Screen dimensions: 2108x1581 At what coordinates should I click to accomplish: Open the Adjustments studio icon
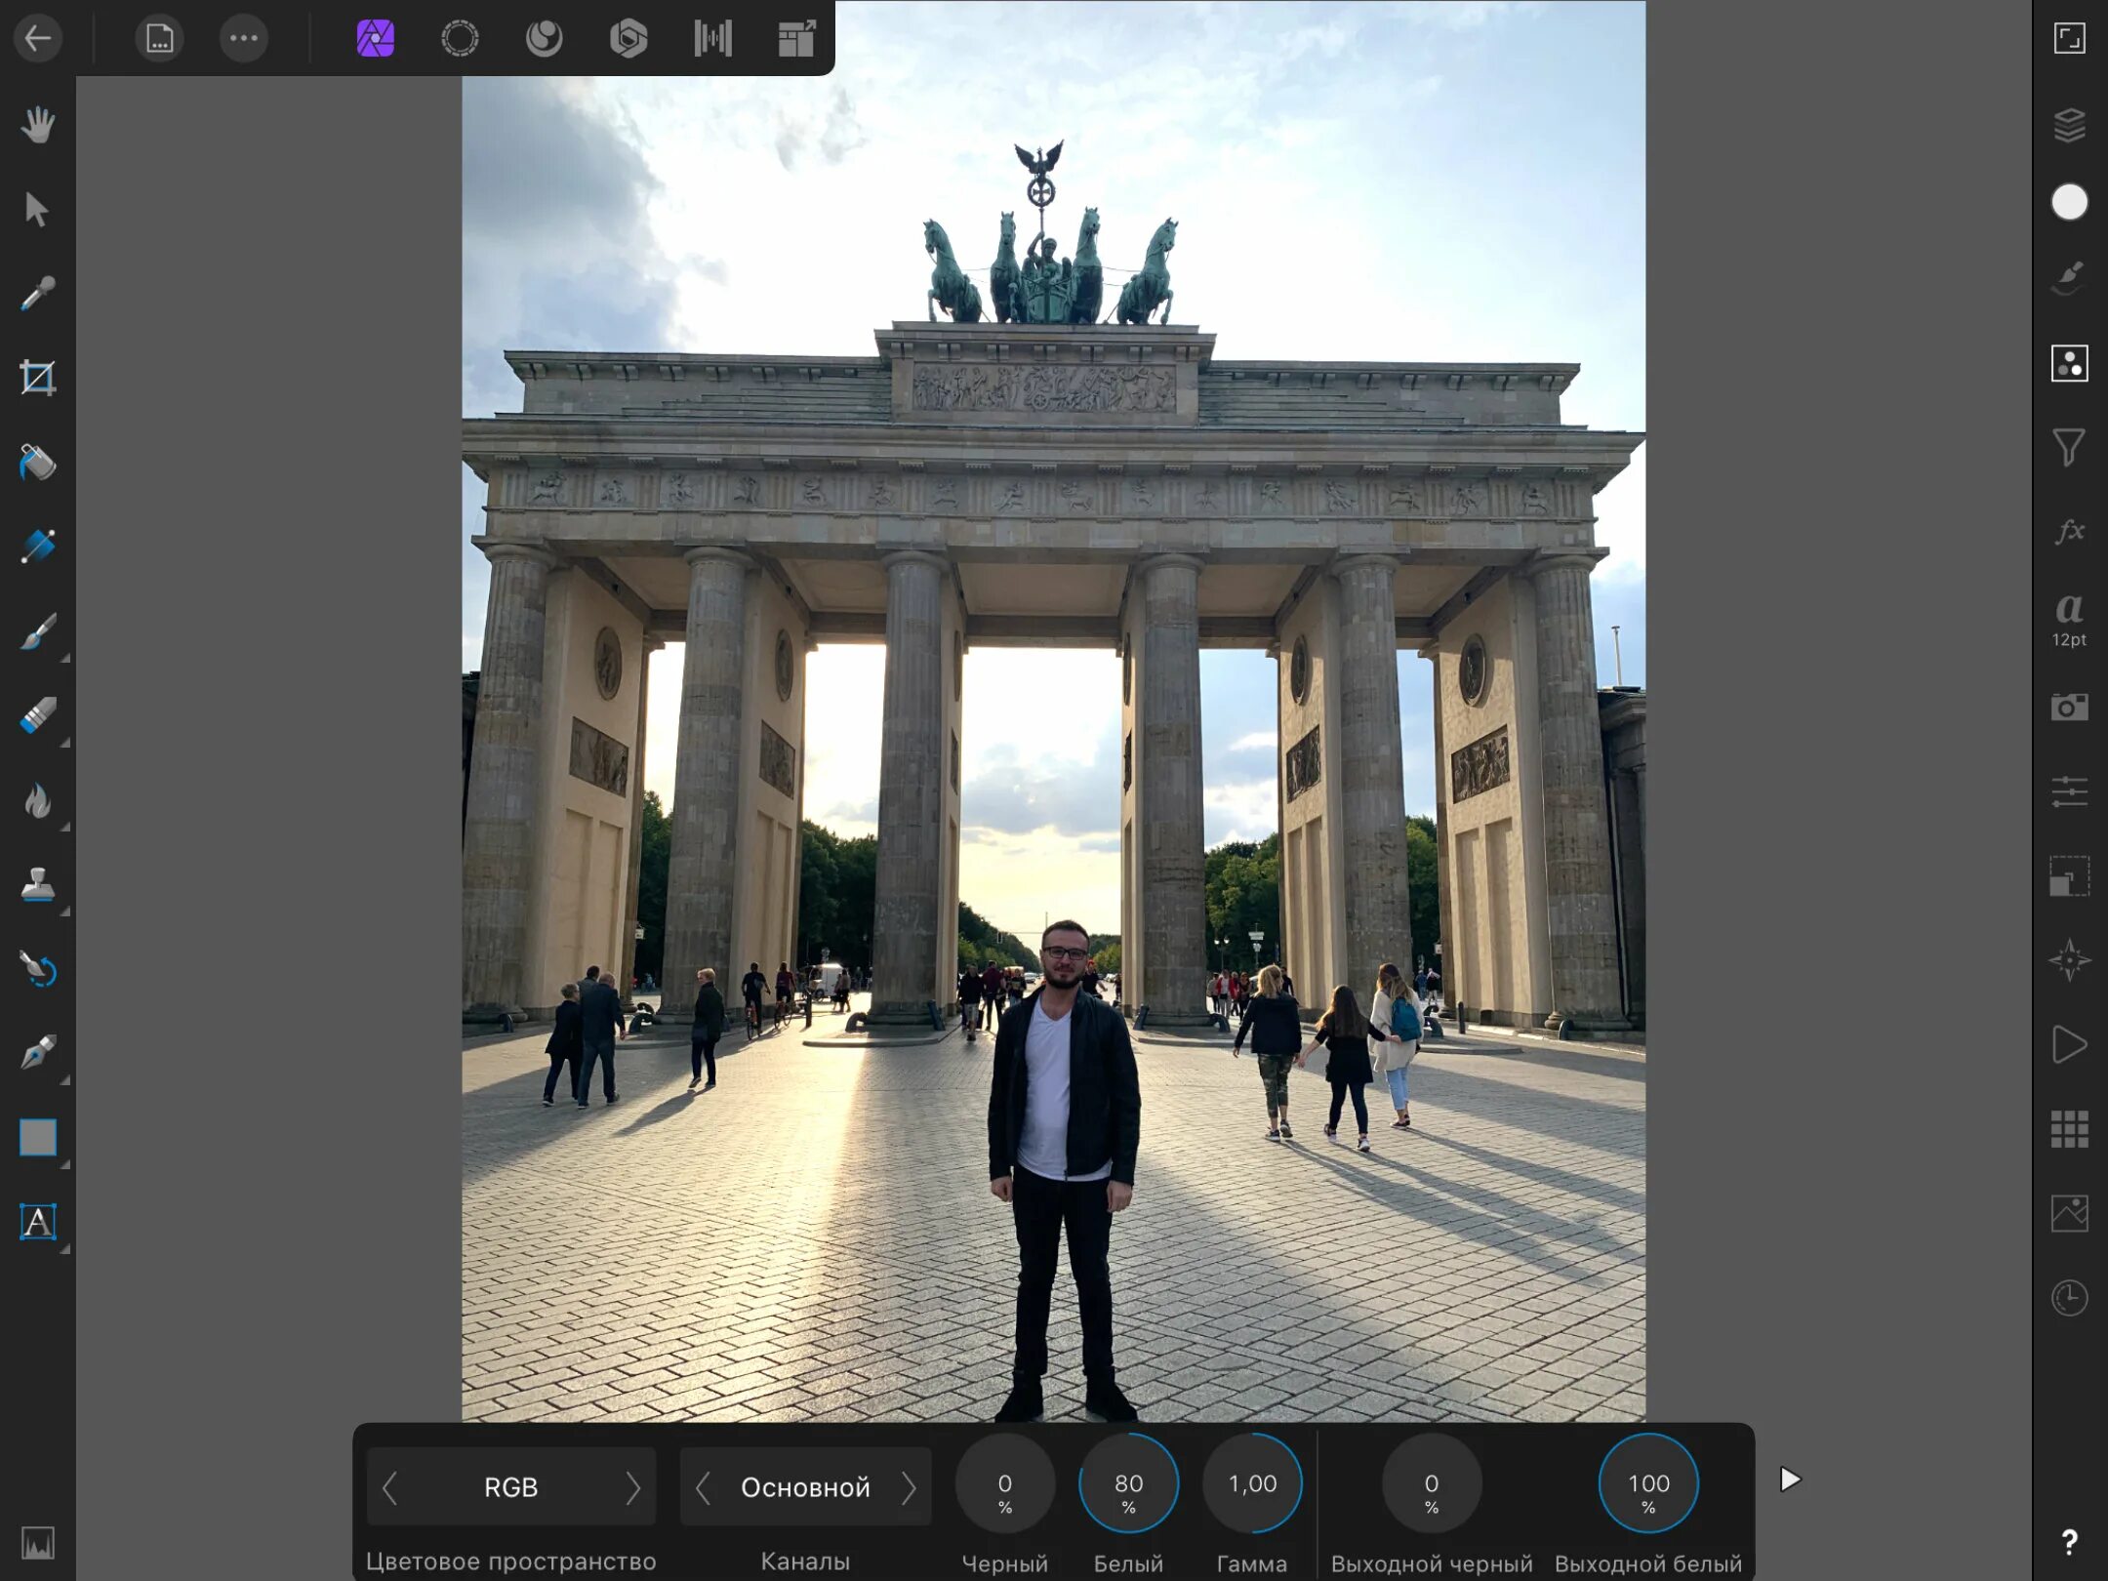(x=2069, y=363)
